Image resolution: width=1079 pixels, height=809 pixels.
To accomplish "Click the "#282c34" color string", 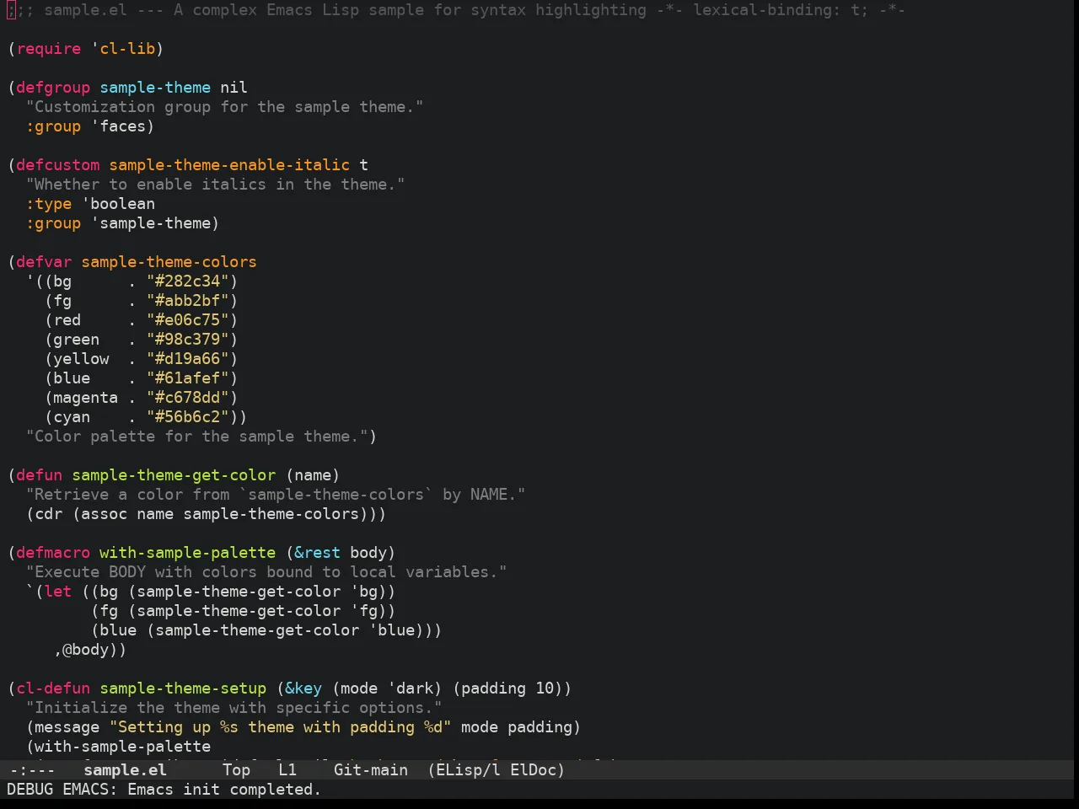I will pyautogui.click(x=188, y=281).
